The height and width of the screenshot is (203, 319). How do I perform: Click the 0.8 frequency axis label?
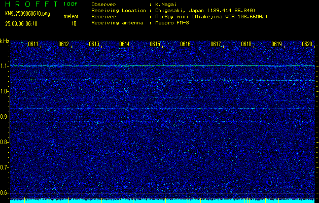4,142
